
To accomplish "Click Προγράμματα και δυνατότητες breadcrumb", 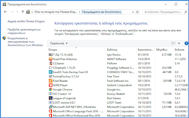I will click(x=102, y=12).
